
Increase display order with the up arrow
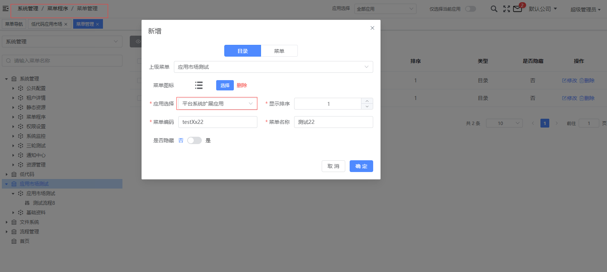point(367,101)
